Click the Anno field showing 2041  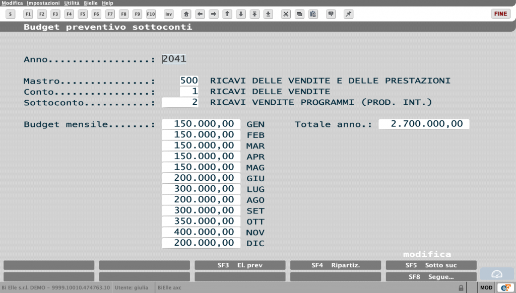(174, 59)
